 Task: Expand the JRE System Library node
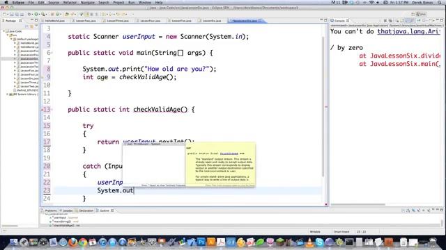(8, 94)
